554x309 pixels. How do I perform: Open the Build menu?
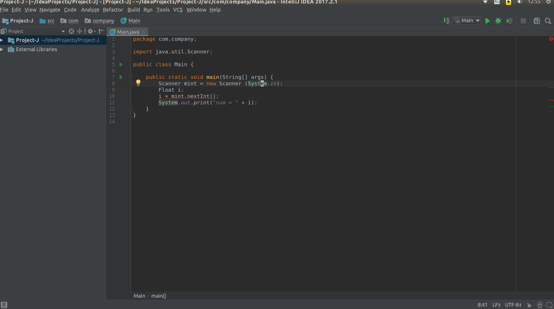[134, 10]
